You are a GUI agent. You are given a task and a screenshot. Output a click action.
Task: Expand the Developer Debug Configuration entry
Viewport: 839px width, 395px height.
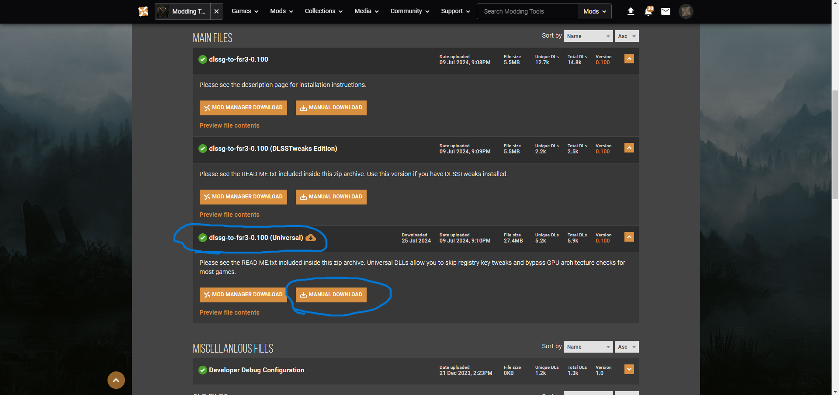[x=629, y=369]
